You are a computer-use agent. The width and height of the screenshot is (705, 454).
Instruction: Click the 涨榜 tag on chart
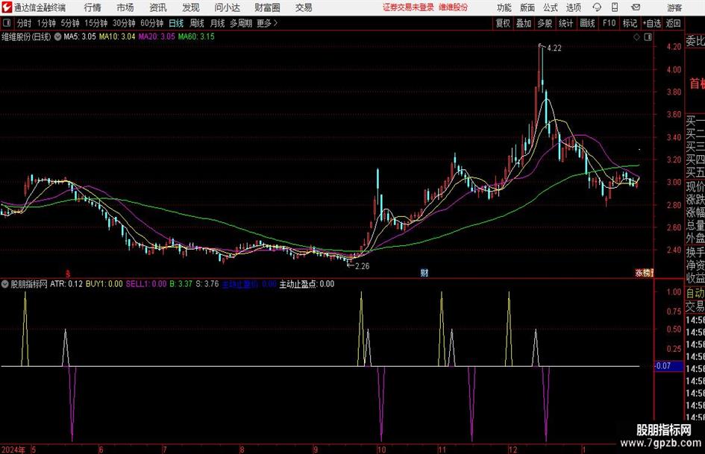coord(644,272)
